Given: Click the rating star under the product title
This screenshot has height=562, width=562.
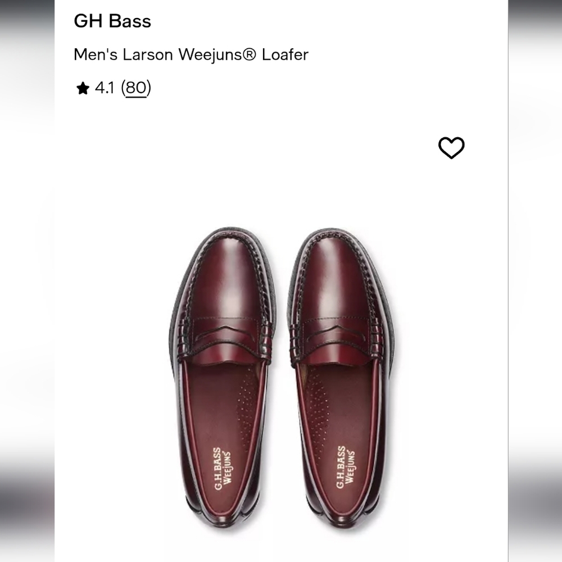Looking at the screenshot, I should 84,88.
